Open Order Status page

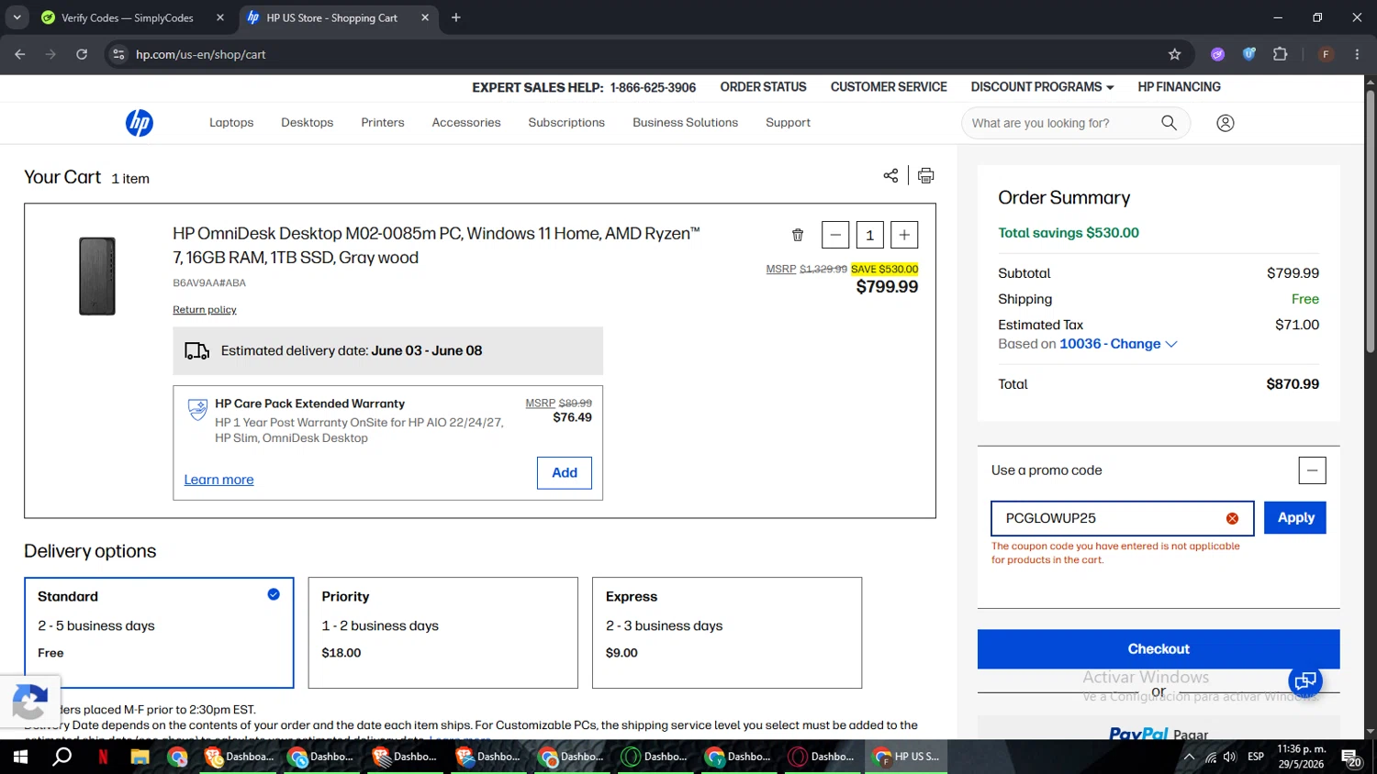tap(763, 87)
